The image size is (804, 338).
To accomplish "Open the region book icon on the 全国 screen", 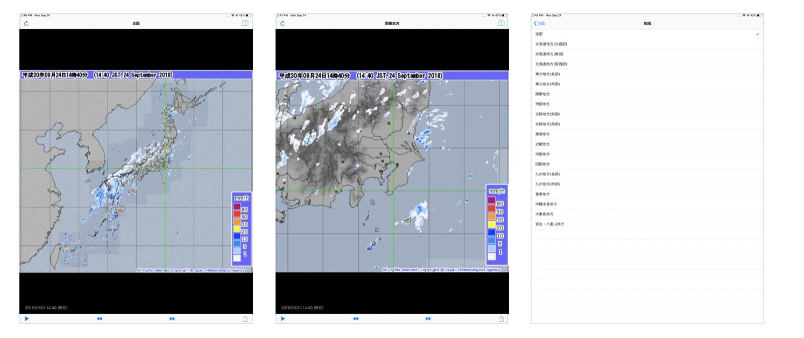I will point(245,24).
